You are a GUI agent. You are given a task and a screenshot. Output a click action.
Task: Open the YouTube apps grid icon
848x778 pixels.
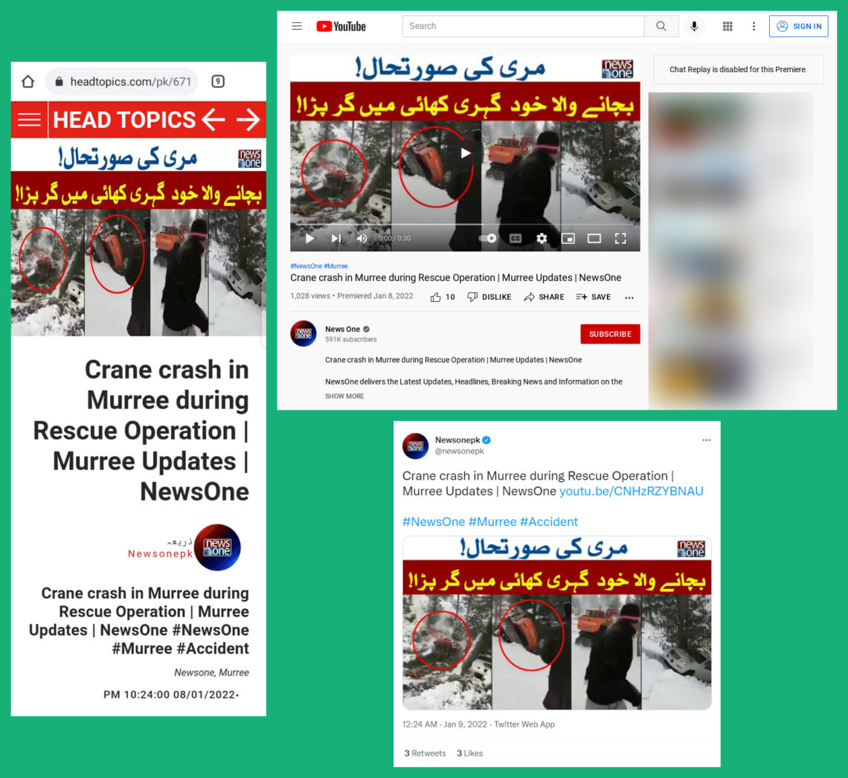727,26
